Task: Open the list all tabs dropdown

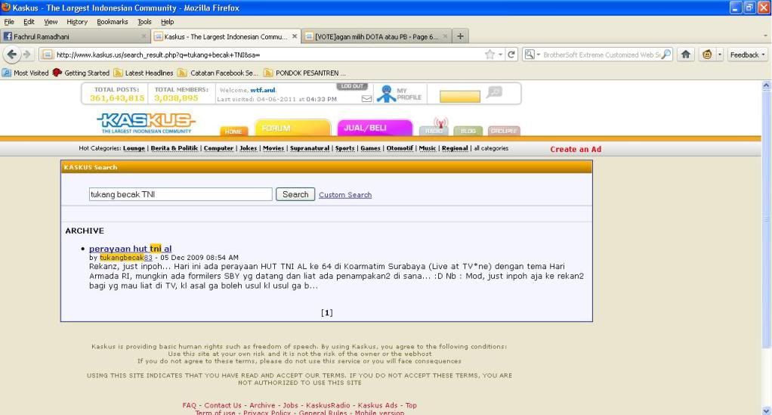Action: (765, 36)
